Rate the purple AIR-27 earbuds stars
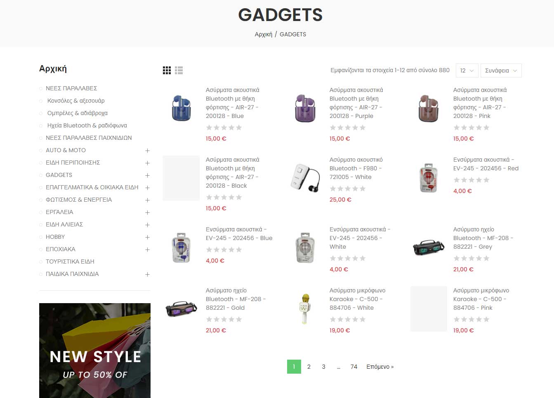This screenshot has height=398, width=554. tap(348, 128)
